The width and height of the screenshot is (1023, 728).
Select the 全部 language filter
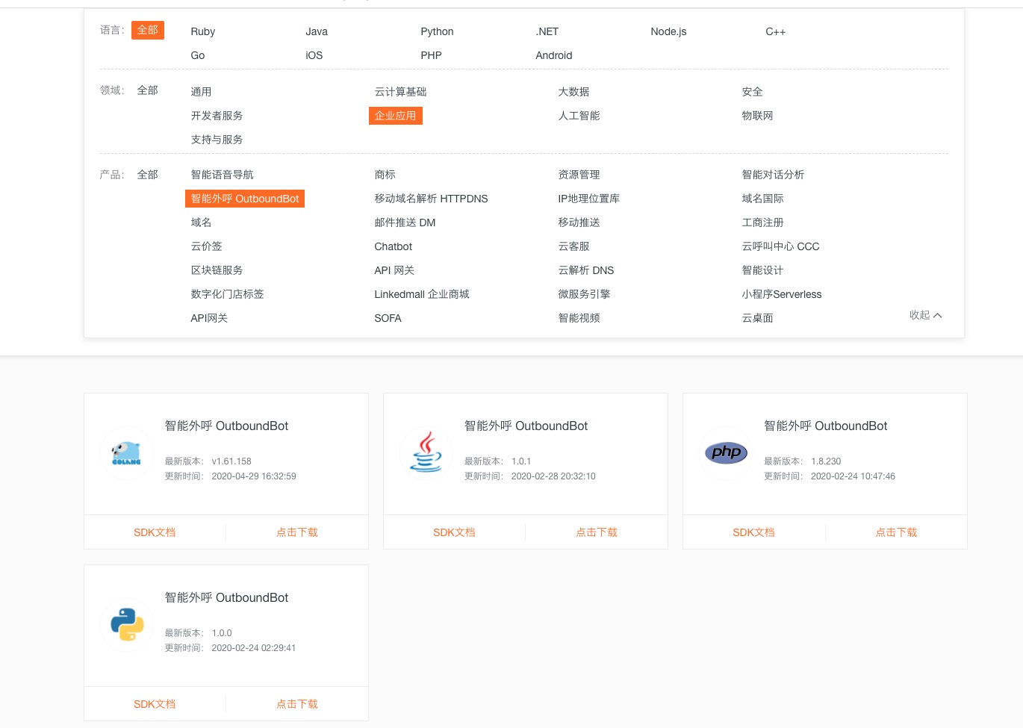click(x=148, y=30)
